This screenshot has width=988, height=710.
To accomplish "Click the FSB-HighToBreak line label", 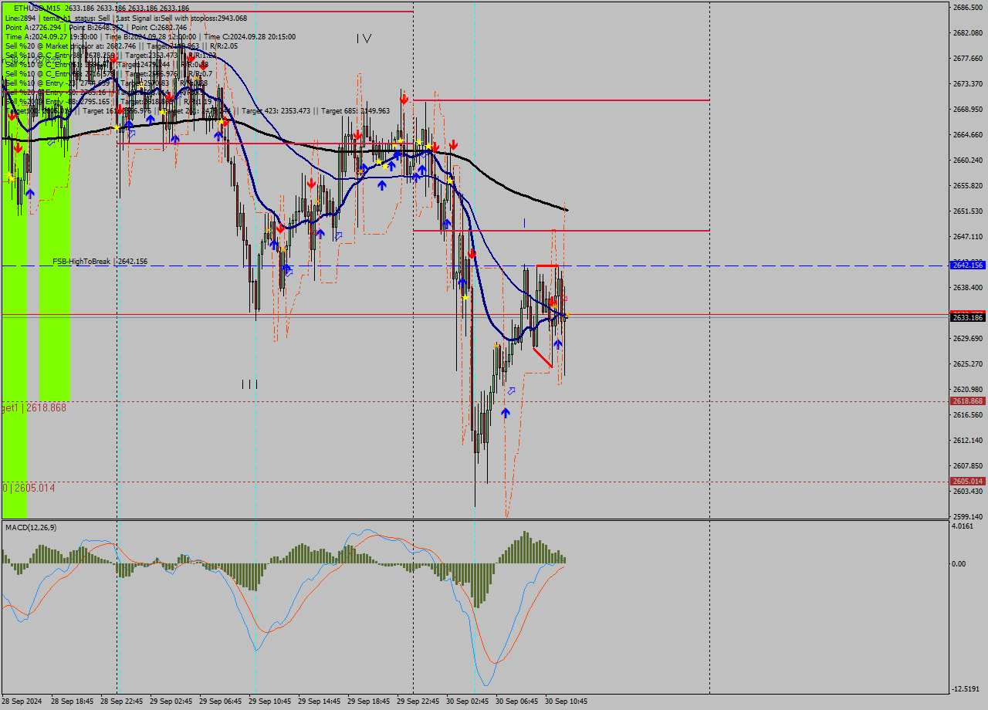I will (x=81, y=262).
